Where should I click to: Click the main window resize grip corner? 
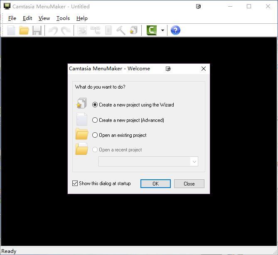click(275, 252)
